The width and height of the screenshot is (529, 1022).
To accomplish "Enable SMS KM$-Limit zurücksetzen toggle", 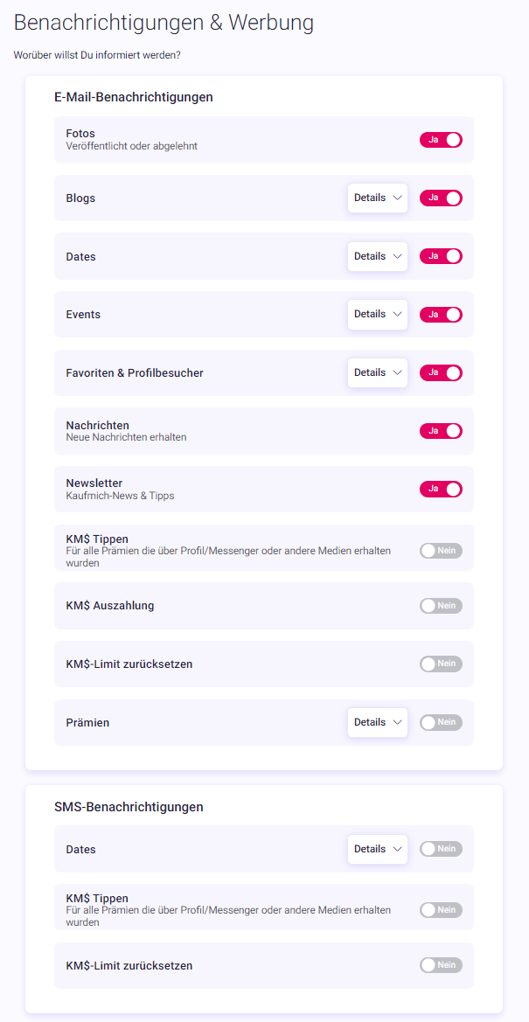I will (441, 964).
